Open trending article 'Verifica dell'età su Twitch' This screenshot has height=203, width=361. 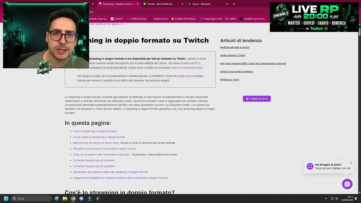tap(233, 56)
